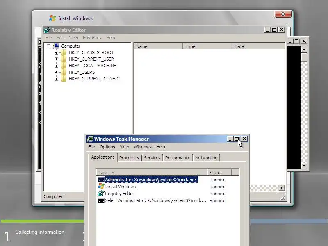Click the HKEY_CLASSES_ROOT folder icon
Image resolution: width=328 pixels, height=246 pixels.
(x=64, y=52)
